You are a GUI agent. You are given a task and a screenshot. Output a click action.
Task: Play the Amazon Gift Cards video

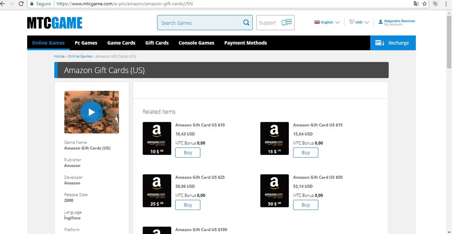click(91, 112)
